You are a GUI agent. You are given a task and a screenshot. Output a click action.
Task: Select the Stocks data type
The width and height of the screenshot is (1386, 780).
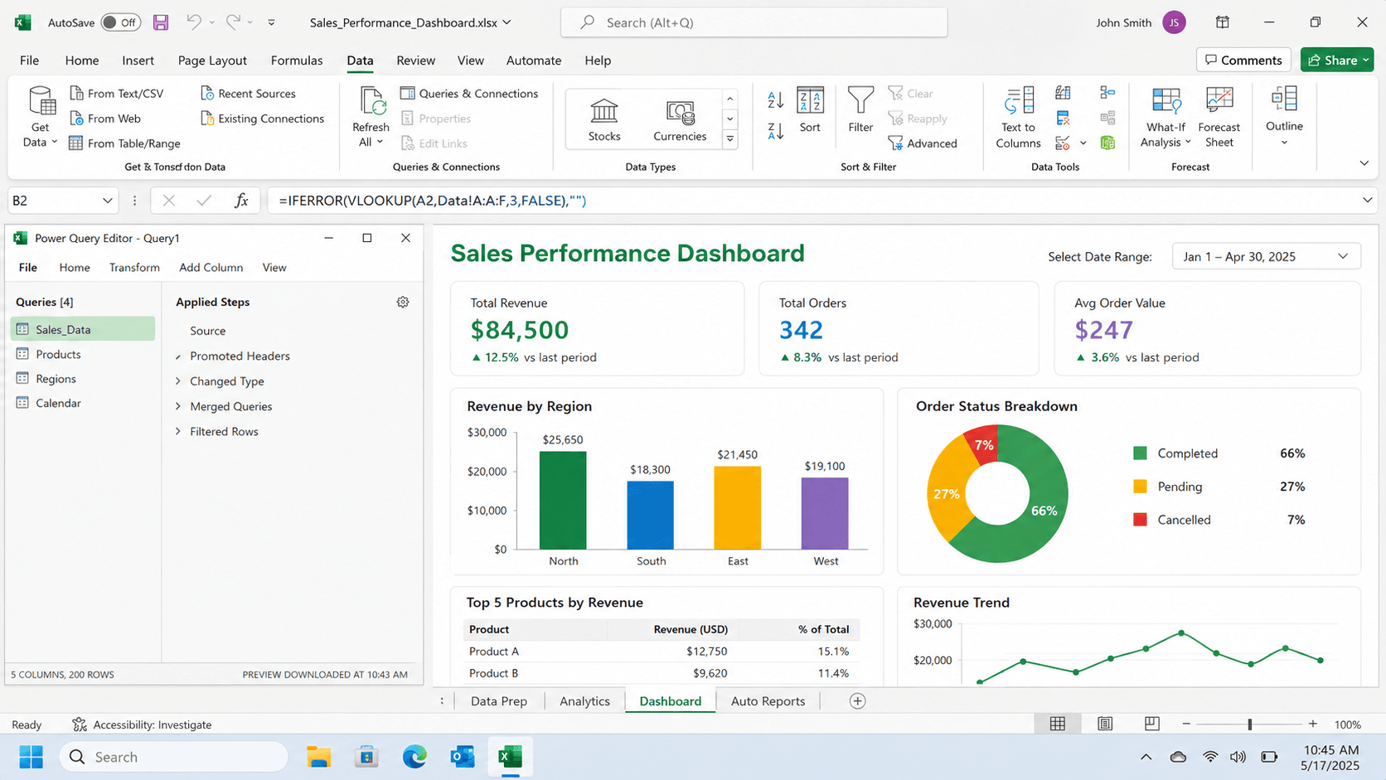click(x=604, y=119)
